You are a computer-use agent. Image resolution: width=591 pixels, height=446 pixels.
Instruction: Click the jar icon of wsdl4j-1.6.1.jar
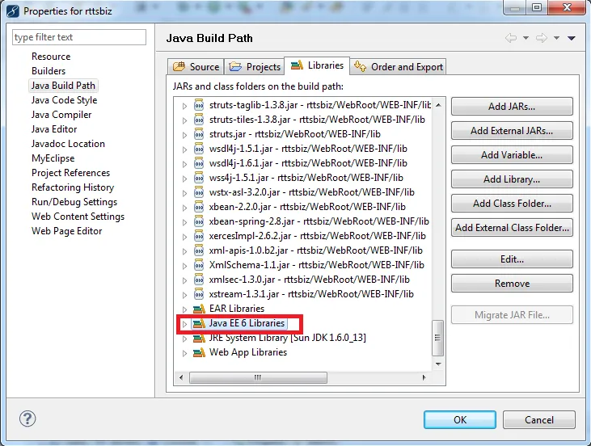click(x=199, y=163)
